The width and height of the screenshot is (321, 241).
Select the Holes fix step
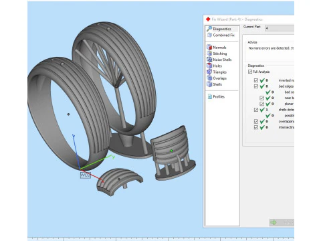click(215, 66)
